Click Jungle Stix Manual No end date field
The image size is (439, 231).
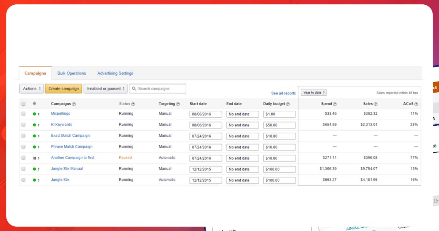(243, 169)
